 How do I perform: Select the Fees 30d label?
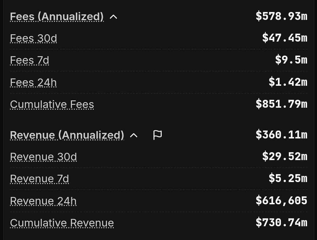(x=33, y=38)
